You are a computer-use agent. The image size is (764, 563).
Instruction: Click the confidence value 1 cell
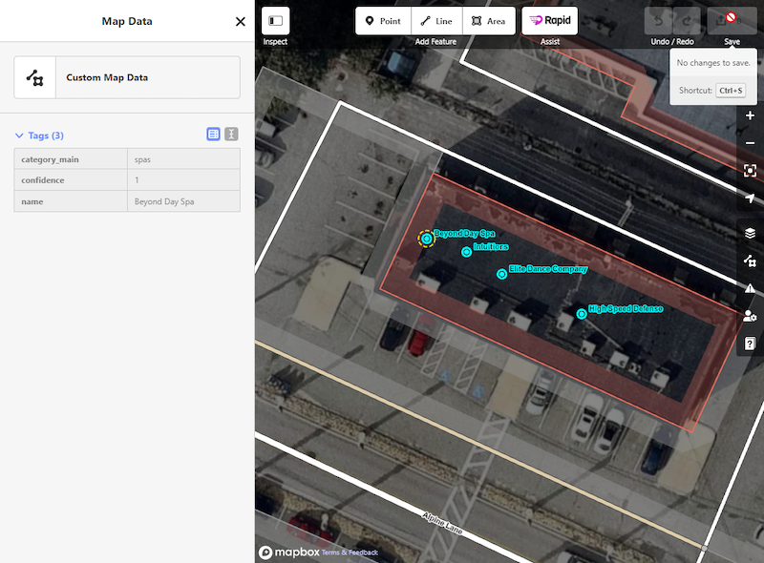183,180
